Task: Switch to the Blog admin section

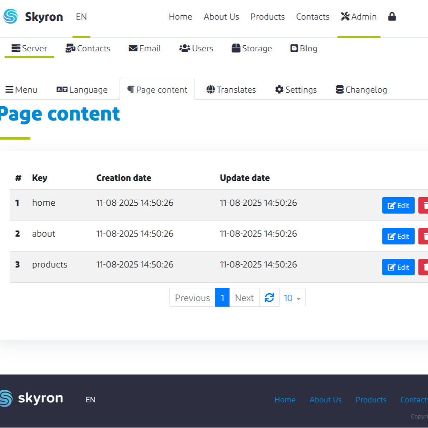Action: pos(304,48)
